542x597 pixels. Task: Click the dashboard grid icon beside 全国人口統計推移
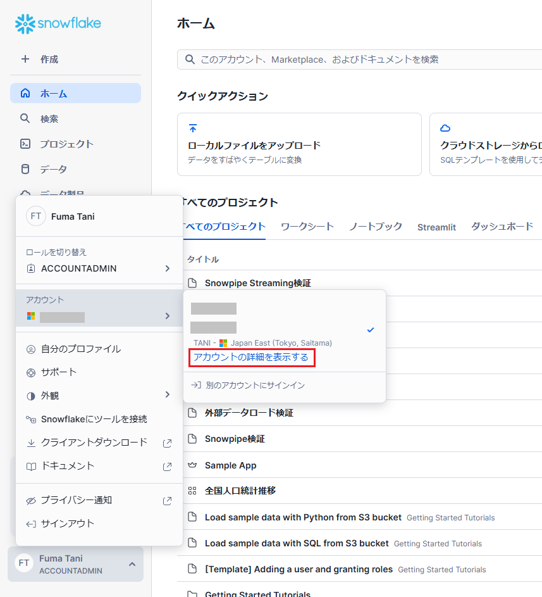[192, 491]
